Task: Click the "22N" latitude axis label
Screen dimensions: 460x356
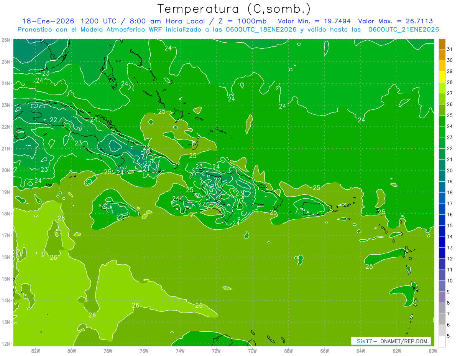Action: (x=5, y=127)
